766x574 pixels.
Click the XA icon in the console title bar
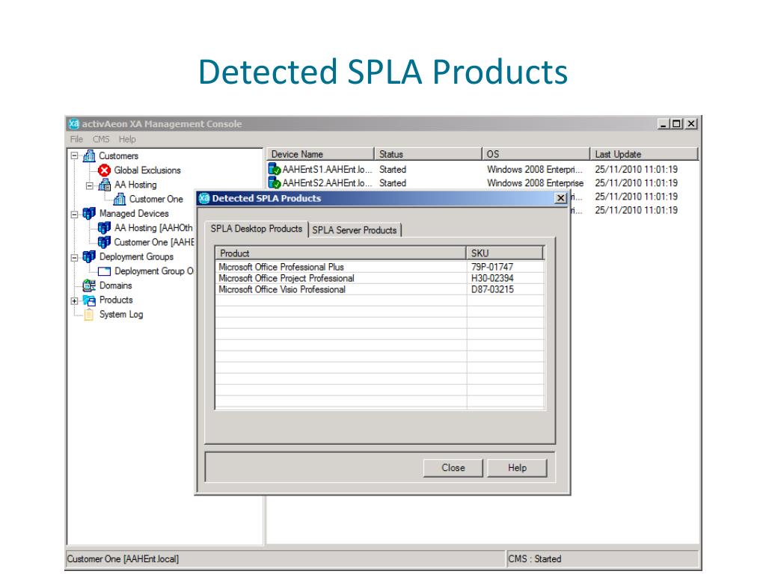click(74, 124)
